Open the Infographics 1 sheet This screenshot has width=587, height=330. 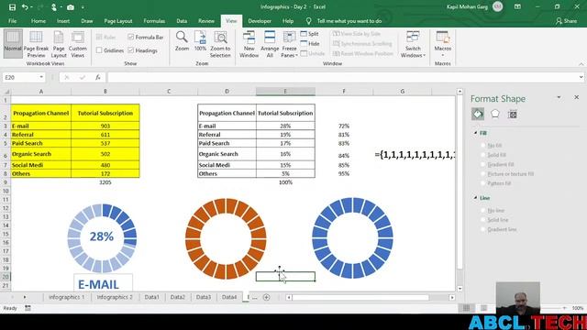66,297
